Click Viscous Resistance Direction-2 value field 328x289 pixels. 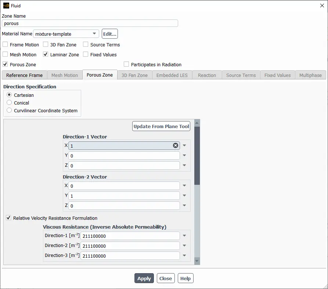click(x=130, y=246)
